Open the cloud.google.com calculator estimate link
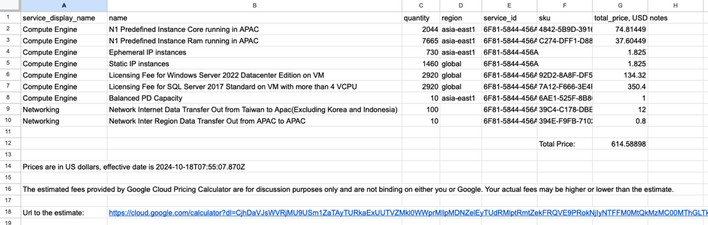The image size is (708, 225). point(408,213)
